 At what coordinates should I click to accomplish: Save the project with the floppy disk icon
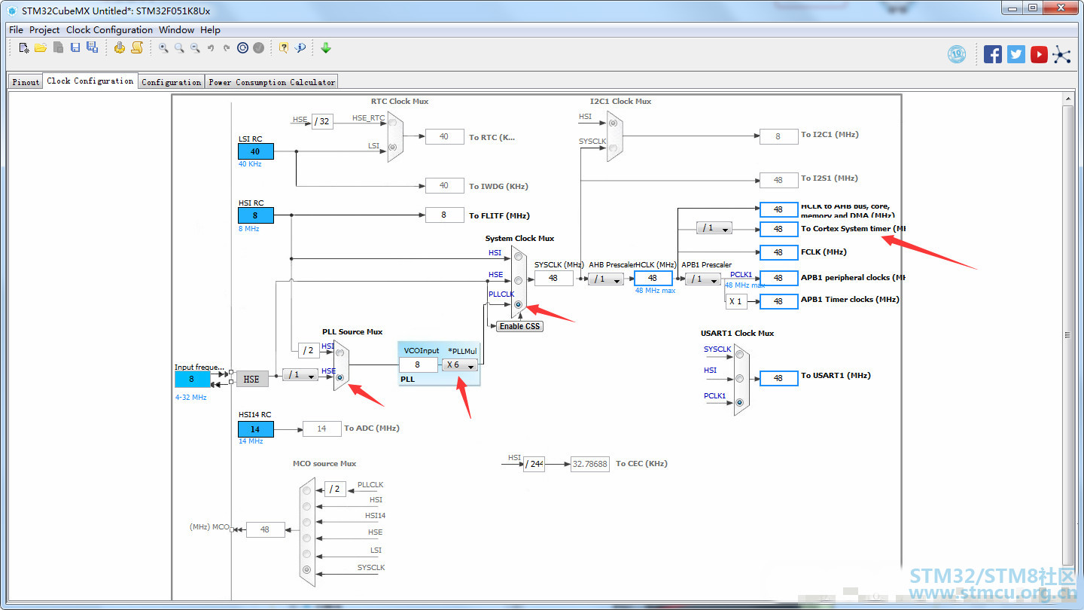pos(75,47)
